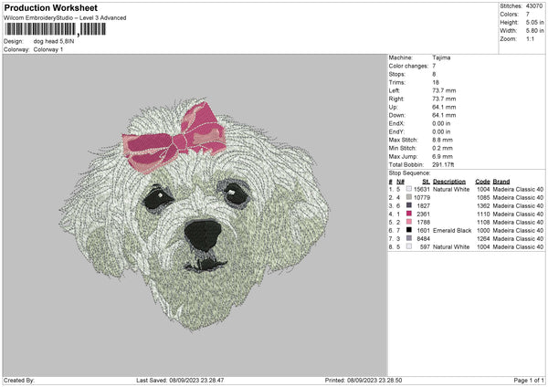Click stitch count '15631' in stop 1
The width and height of the screenshot is (548, 387).
[x=422, y=189]
